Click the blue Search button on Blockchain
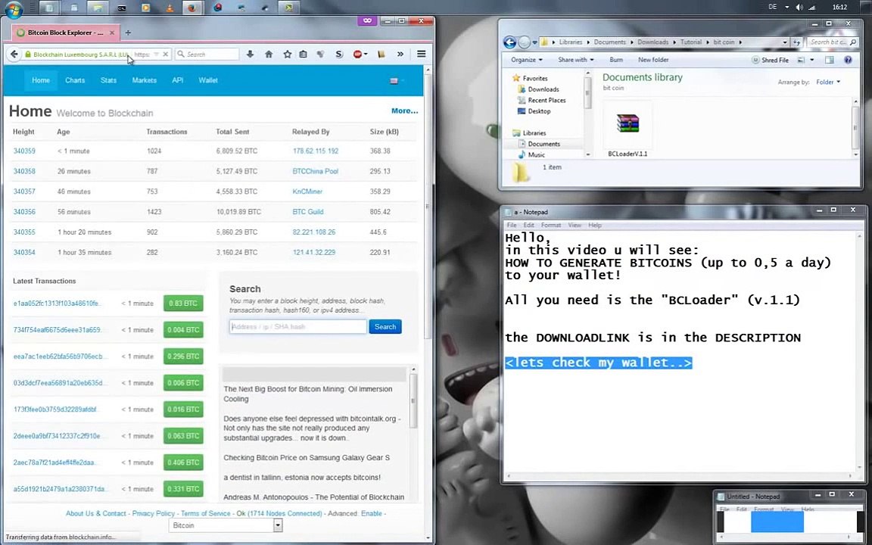 pyautogui.click(x=385, y=326)
